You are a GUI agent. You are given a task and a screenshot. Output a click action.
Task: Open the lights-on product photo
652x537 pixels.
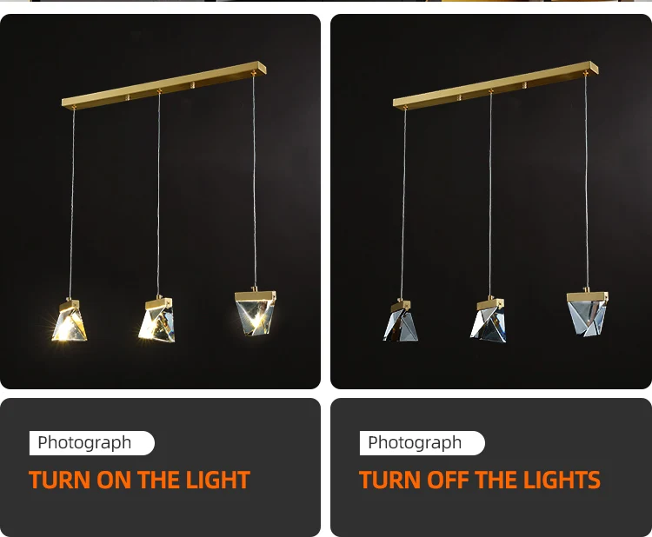click(x=160, y=202)
